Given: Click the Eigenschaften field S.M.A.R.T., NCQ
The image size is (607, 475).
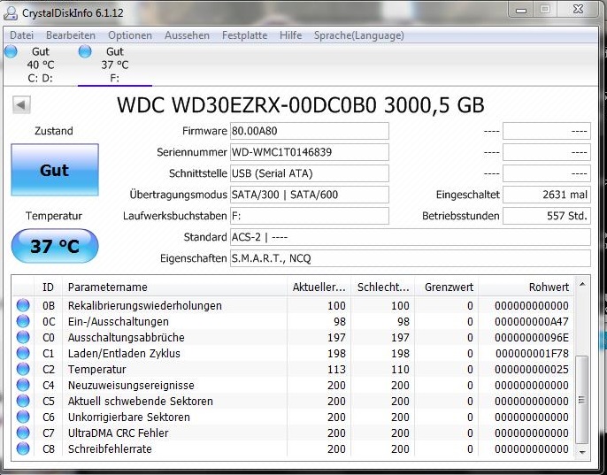Looking at the screenshot, I should click(x=411, y=258).
